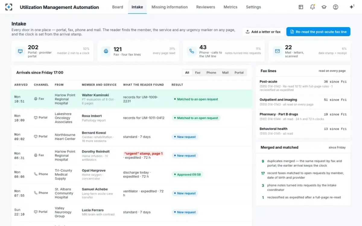Open the Pharmacy · Part B drugs line
362x226 pixels.
point(303,116)
